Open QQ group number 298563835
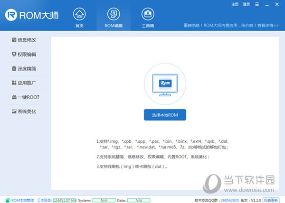The height and width of the screenshot is (203, 285). 230,200
